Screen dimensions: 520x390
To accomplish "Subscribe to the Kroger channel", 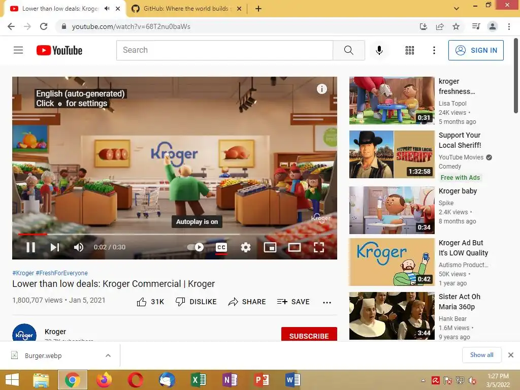I will point(309,334).
